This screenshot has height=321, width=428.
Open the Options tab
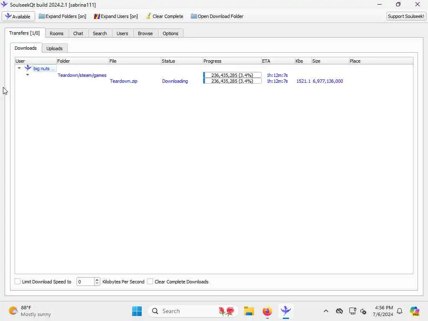(171, 33)
